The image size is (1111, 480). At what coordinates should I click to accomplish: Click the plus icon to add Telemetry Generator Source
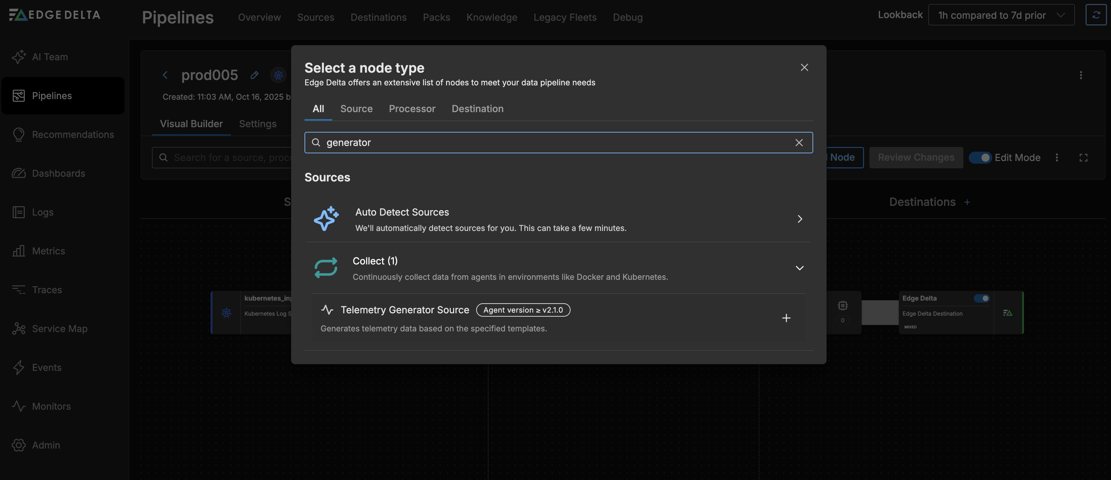(786, 318)
